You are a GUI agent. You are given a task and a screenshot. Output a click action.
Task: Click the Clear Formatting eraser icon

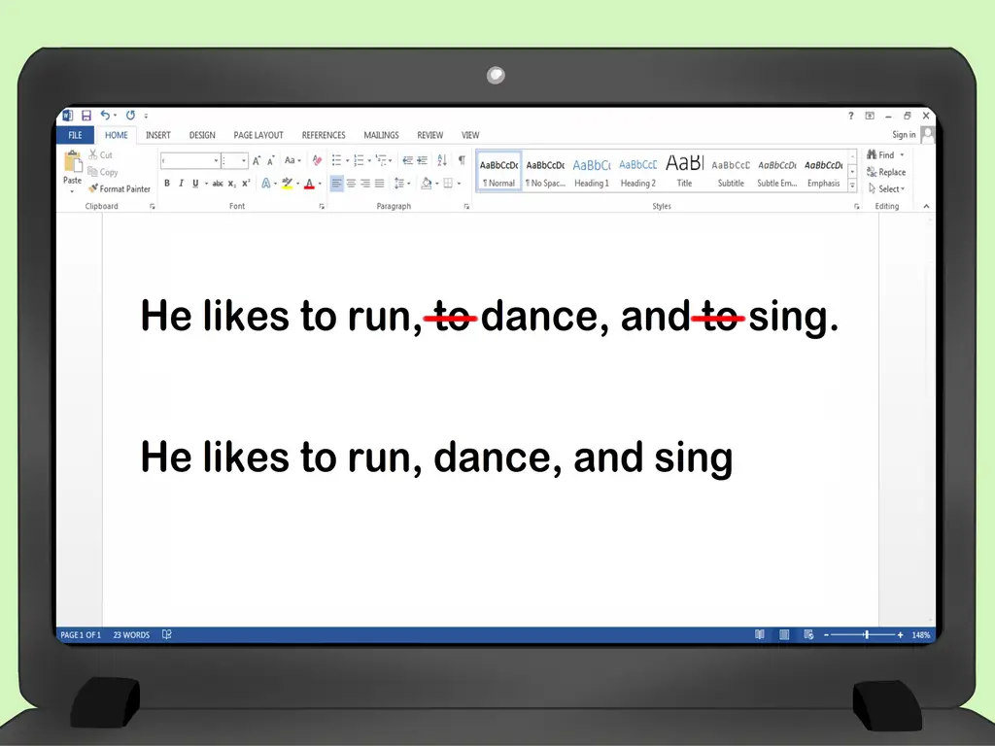click(317, 160)
